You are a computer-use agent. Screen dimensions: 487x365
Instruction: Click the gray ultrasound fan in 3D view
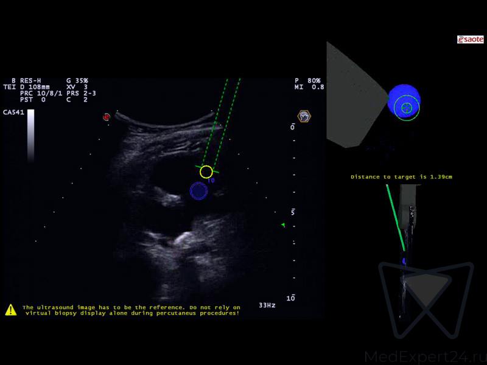(353, 97)
